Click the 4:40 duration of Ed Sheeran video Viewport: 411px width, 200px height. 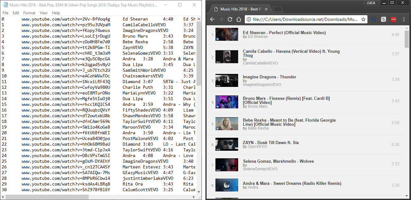(x=395, y=34)
